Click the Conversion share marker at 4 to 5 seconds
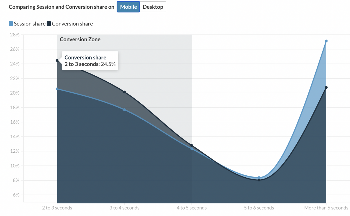 (x=192, y=145)
